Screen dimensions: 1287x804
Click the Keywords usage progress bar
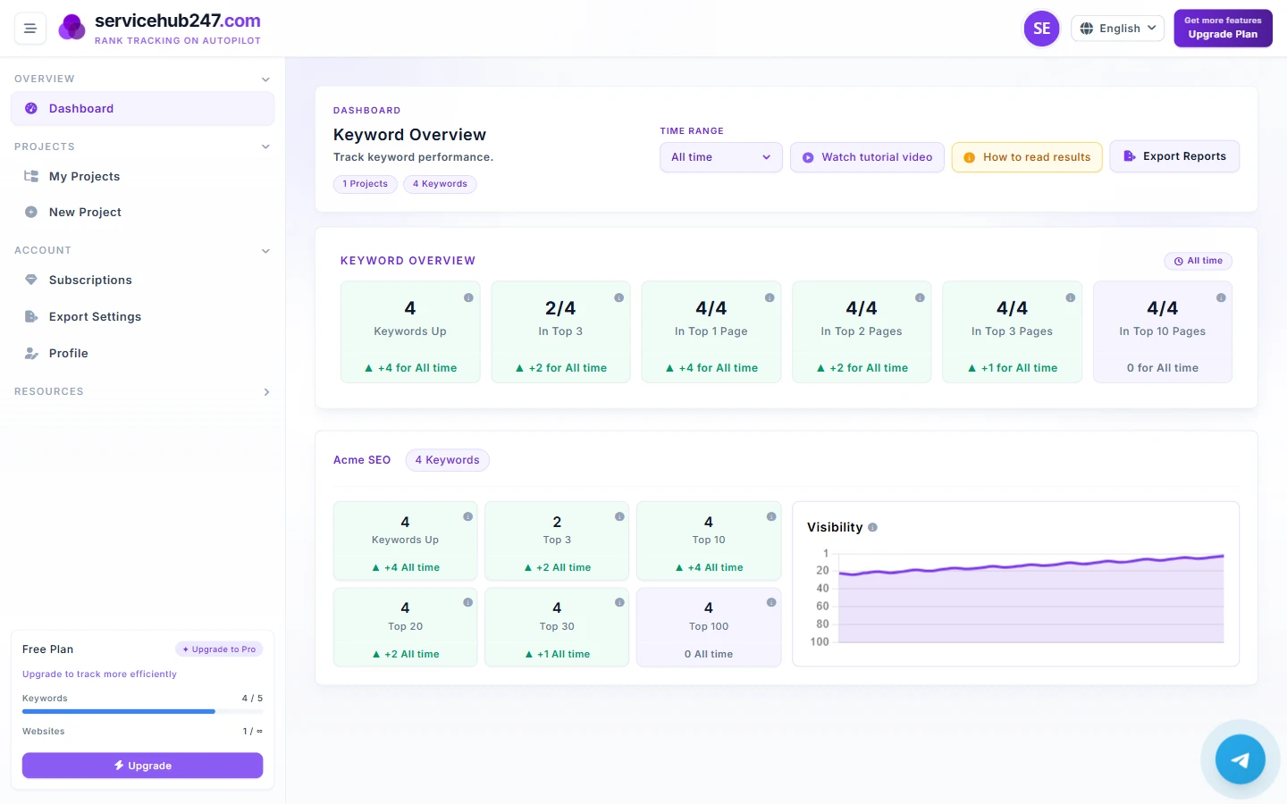pos(143,711)
